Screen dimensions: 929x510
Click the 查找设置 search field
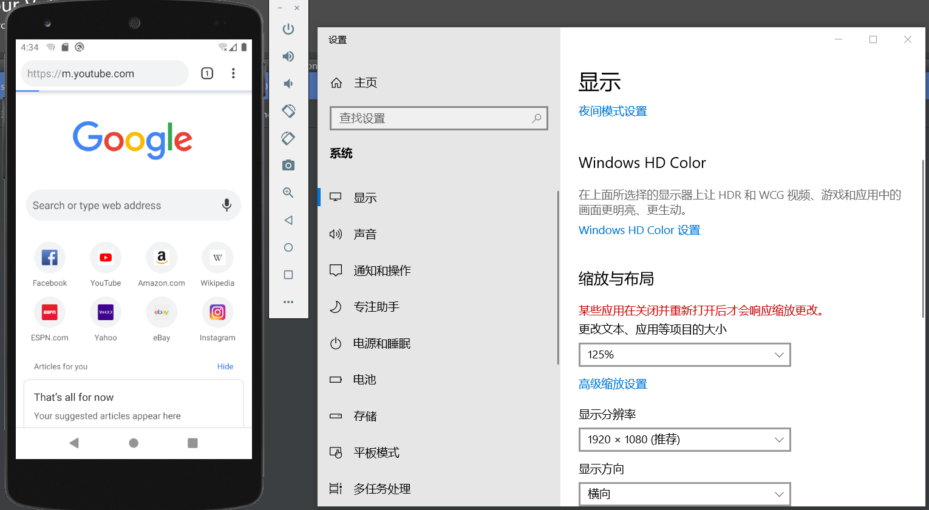click(x=438, y=118)
